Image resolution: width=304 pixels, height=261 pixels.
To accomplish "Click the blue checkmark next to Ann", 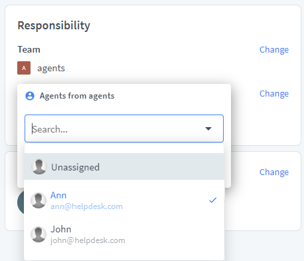I will [212, 200].
